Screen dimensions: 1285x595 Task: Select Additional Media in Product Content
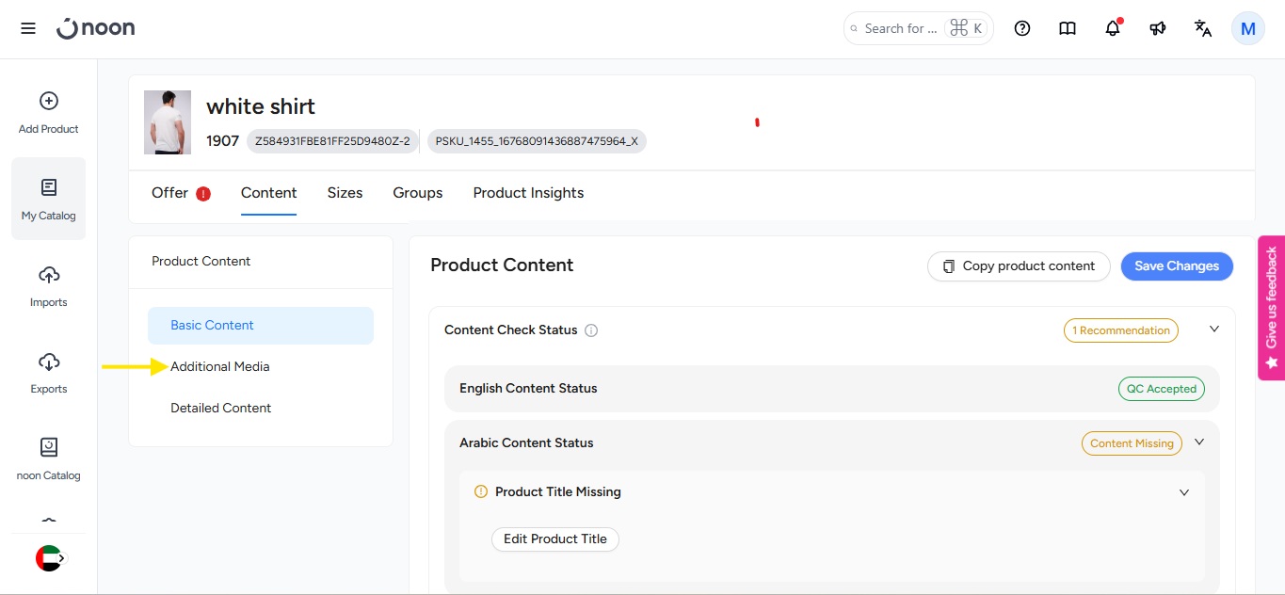(220, 366)
